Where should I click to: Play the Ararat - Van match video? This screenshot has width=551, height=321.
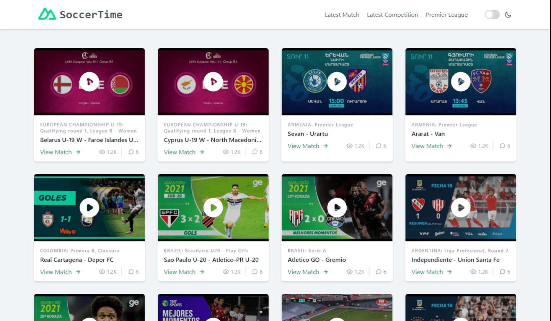(x=461, y=82)
